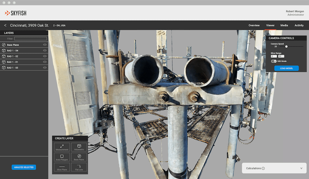Viewport: 309px width, 179px height.
Task: Select the RAD 1 - 01 layer
Action: click(x=24, y=62)
